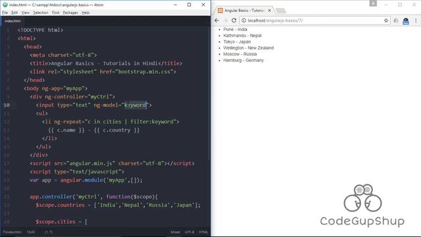Viewport: 421px width, 237px height.
Task: Open the File menu in Atom
Action: [5, 13]
